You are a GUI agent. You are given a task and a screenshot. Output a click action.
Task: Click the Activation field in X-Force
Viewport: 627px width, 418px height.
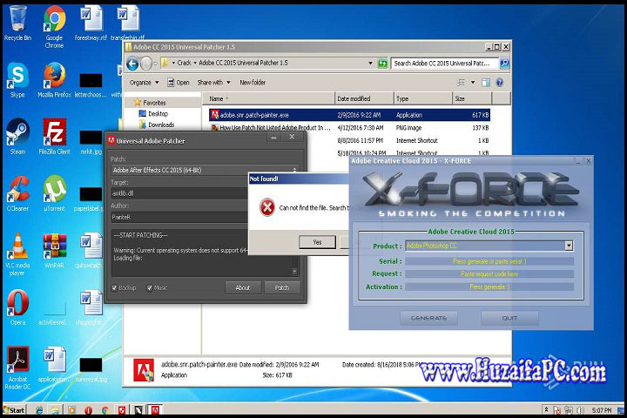[489, 287]
